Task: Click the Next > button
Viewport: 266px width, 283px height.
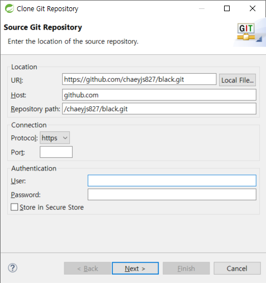Action: (x=135, y=268)
